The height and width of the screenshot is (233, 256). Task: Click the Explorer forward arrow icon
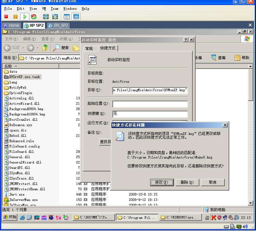click(31, 48)
